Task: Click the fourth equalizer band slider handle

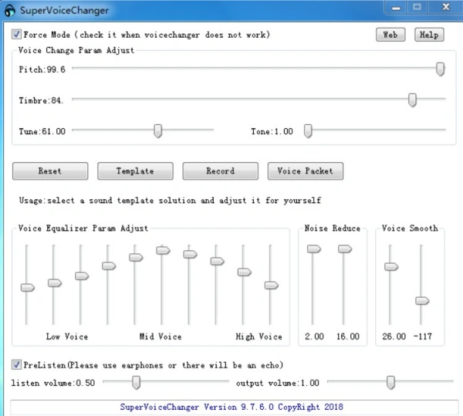Action: click(x=109, y=266)
